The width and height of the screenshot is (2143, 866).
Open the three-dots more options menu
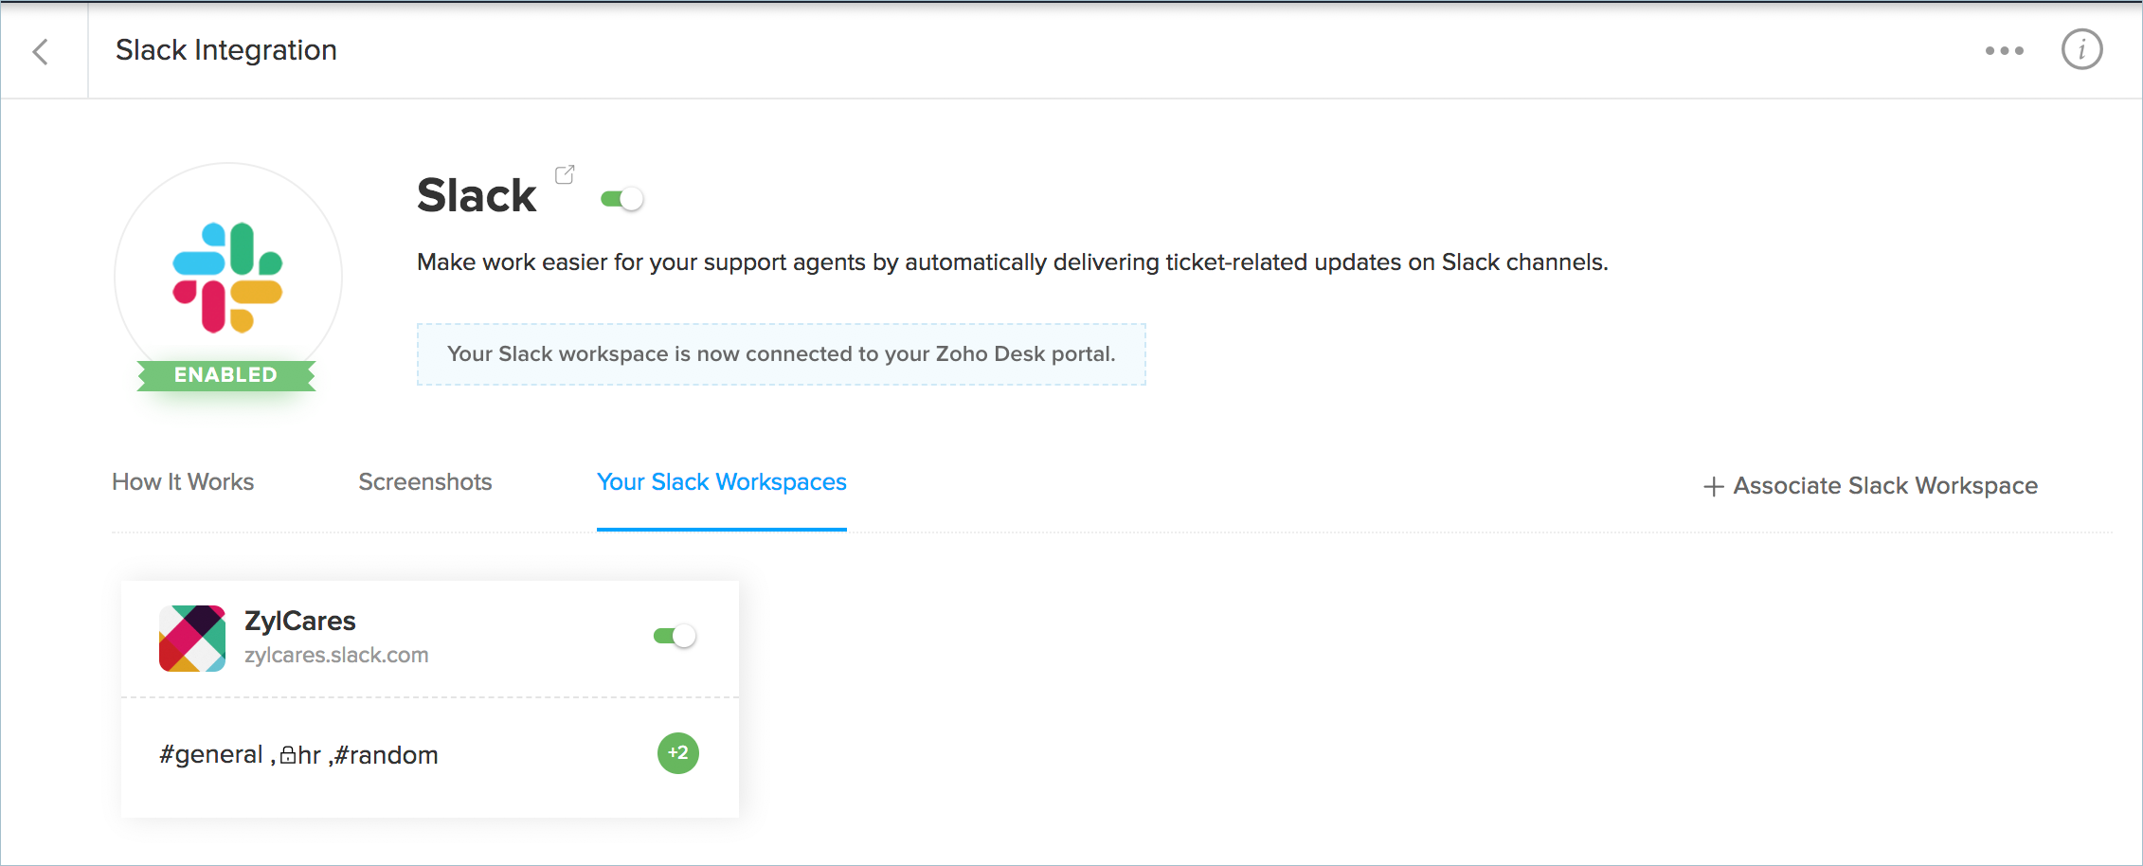2004,51
